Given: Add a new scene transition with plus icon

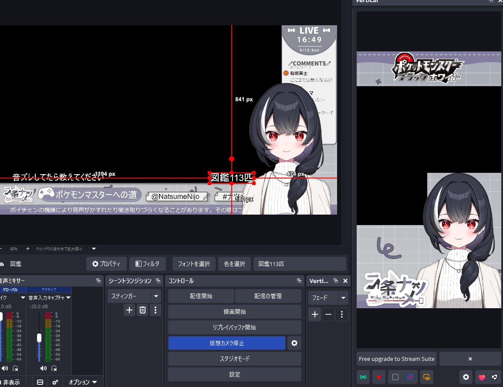Looking at the screenshot, I should (129, 310).
